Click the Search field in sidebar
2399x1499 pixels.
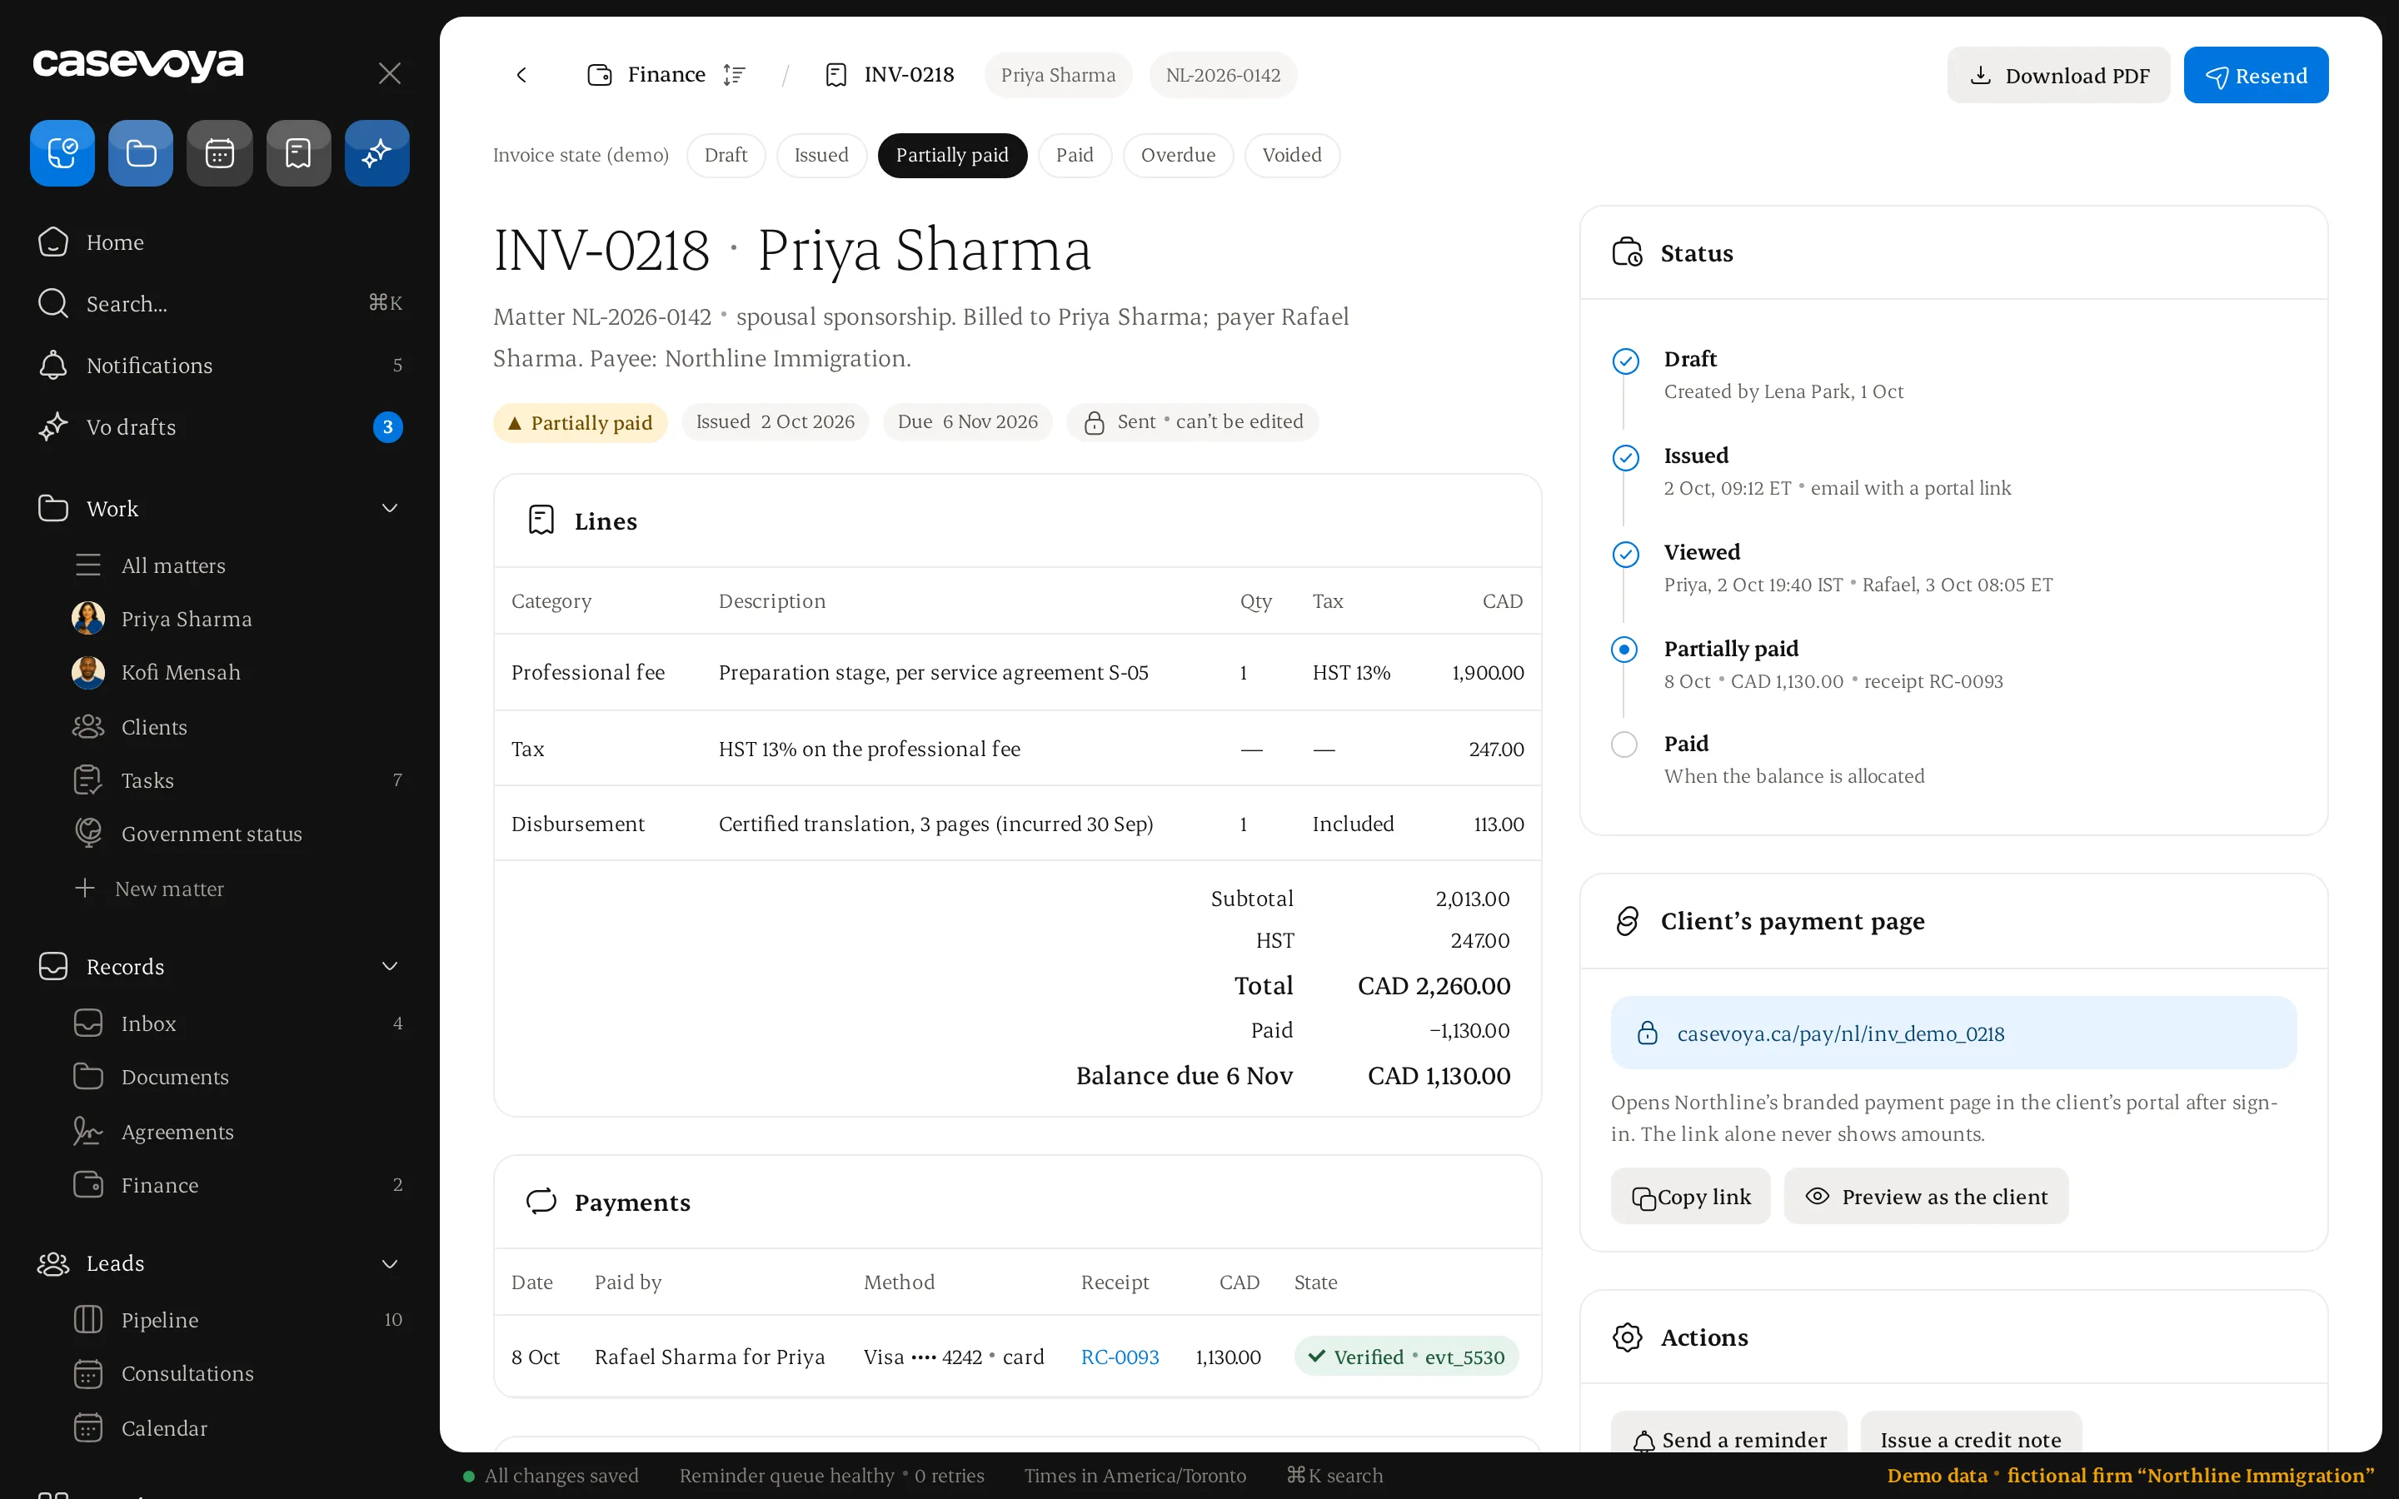pyautogui.click(x=220, y=303)
